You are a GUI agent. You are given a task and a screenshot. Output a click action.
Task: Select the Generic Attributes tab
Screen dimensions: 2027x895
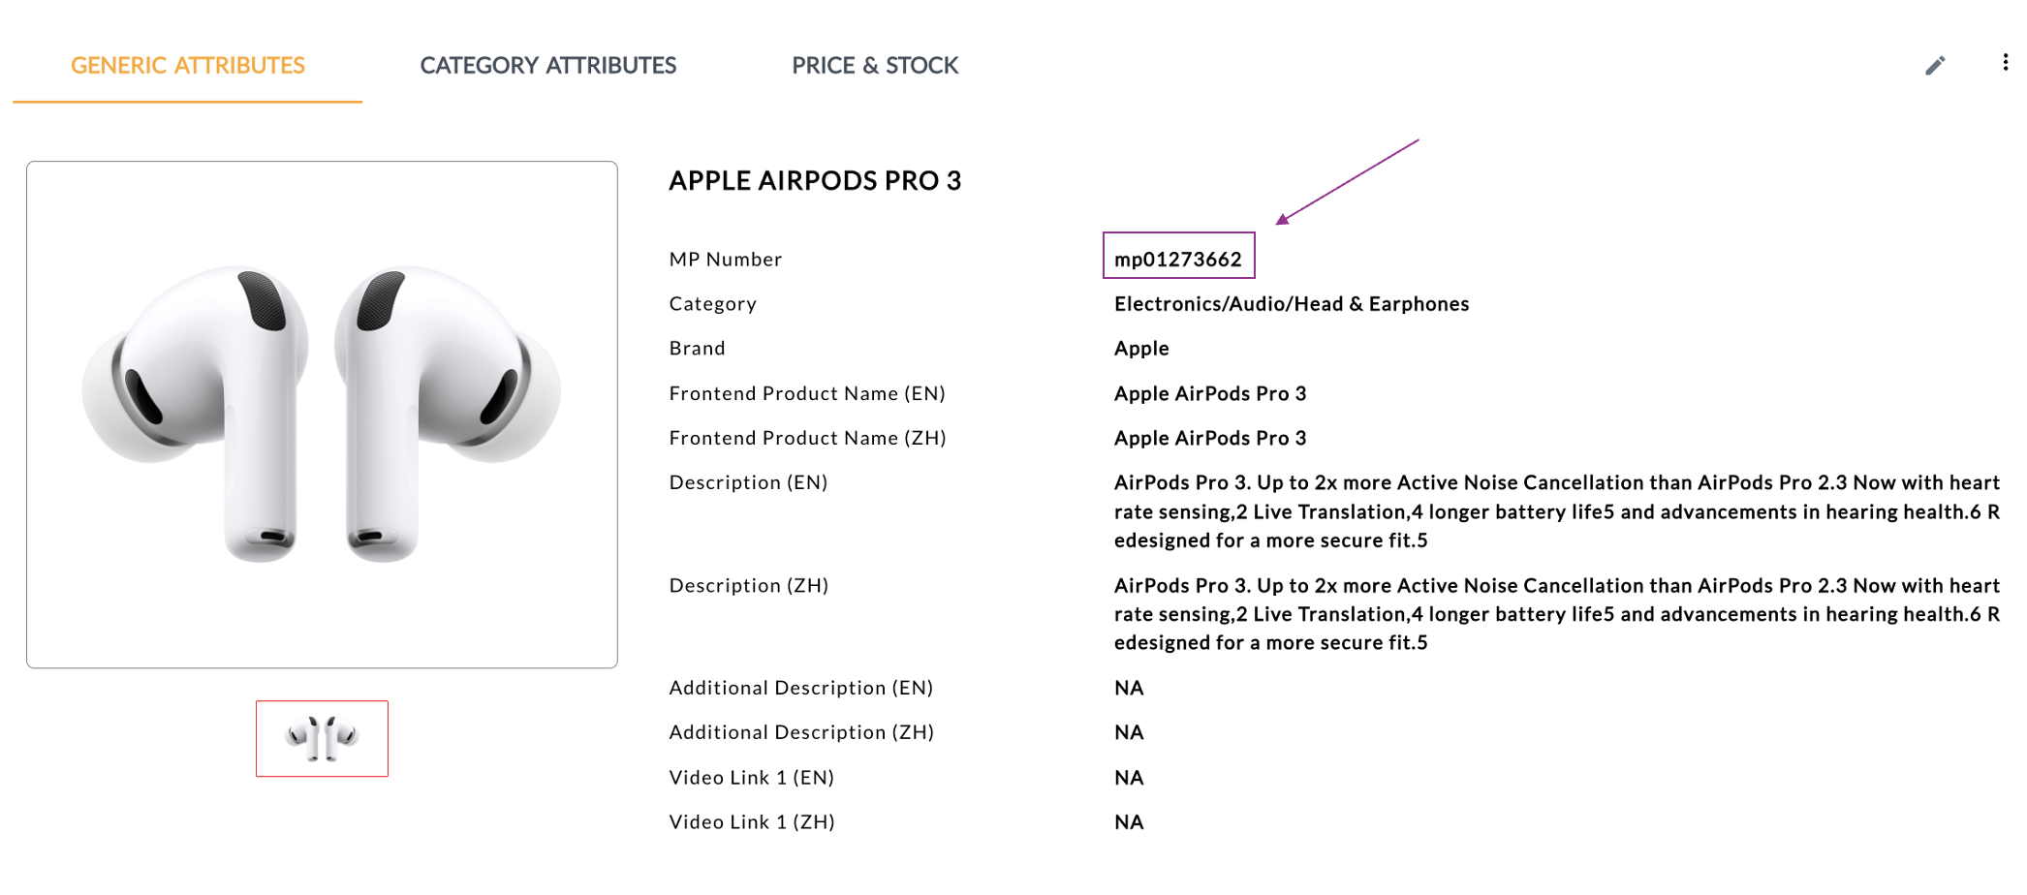point(188,66)
